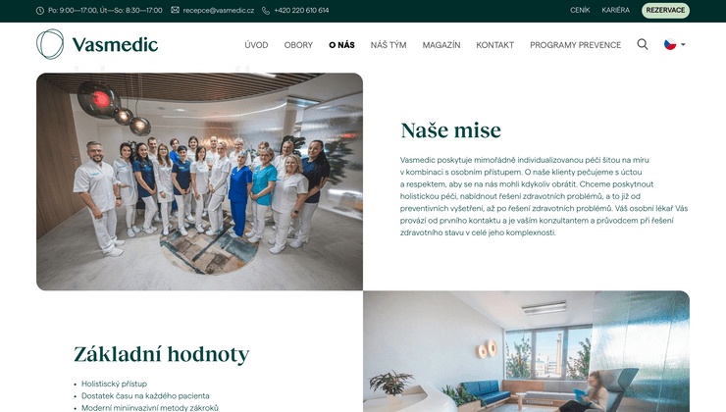This screenshot has height=412, width=726.
Task: Click the search magnifier icon
Action: pyautogui.click(x=643, y=44)
